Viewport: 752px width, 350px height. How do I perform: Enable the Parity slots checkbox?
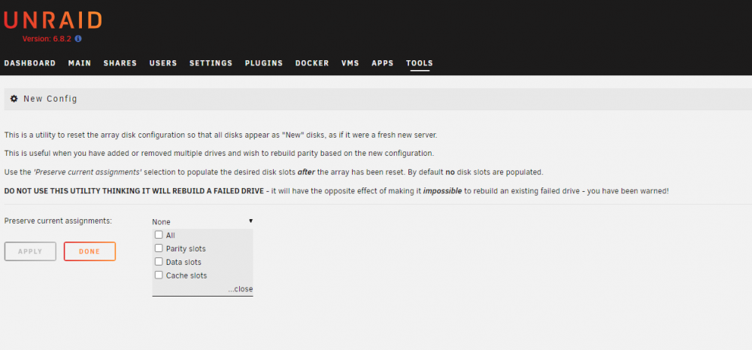(x=159, y=248)
